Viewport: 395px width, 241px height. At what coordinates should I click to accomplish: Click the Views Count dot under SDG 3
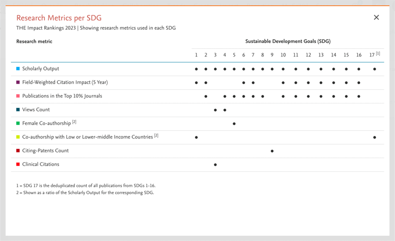click(215, 110)
